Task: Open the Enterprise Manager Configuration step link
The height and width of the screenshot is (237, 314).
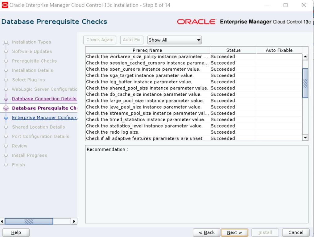Action: coord(44,117)
